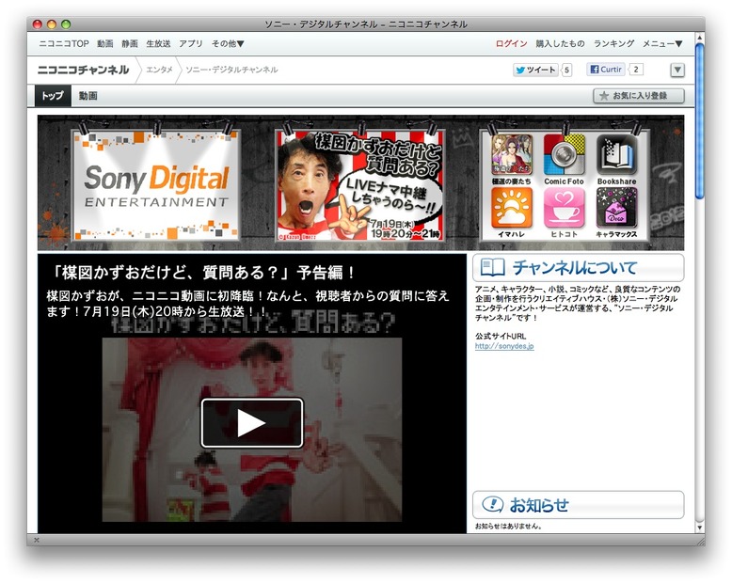Click the ニコニコチャンネル logo
This screenshot has height=583, width=732.
(x=83, y=70)
